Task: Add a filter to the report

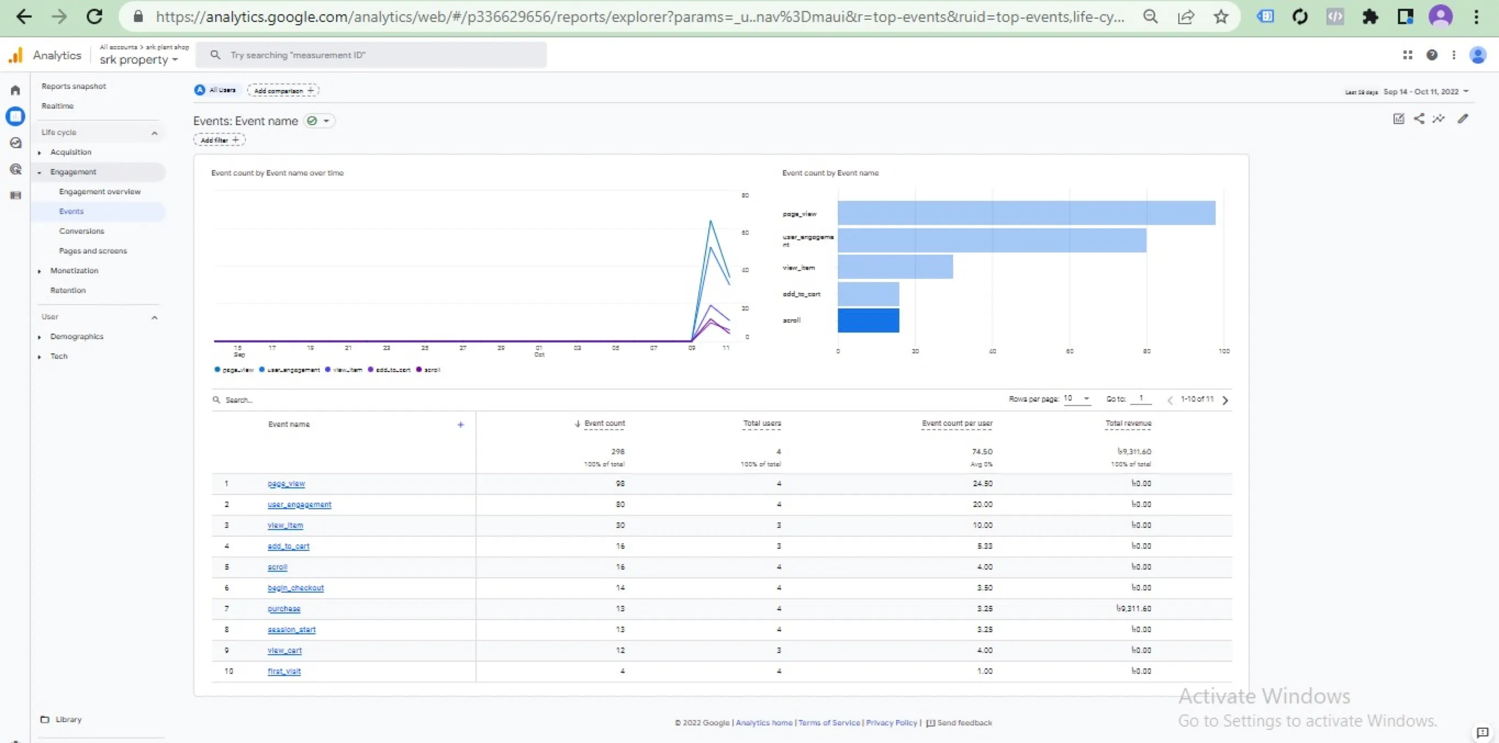Action: pyautogui.click(x=220, y=139)
